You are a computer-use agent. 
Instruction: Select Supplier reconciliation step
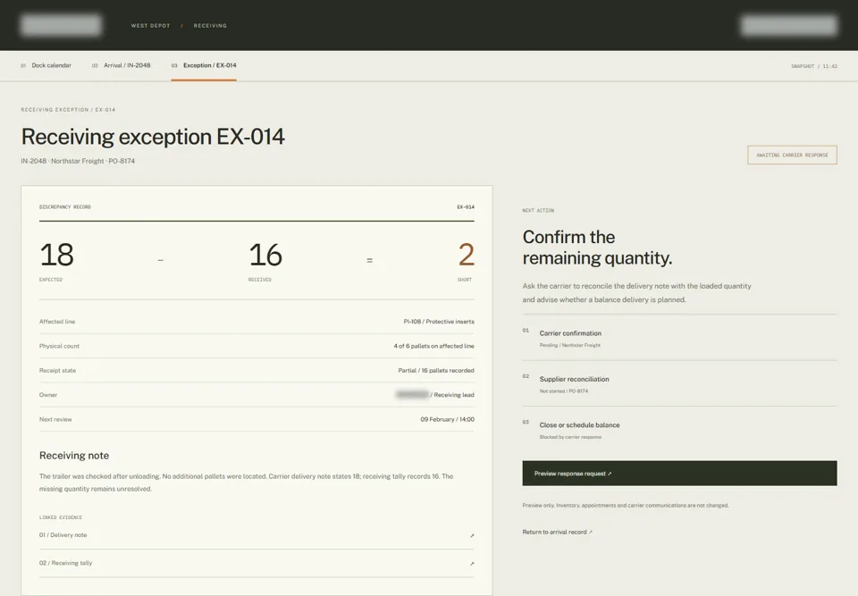tap(679, 384)
